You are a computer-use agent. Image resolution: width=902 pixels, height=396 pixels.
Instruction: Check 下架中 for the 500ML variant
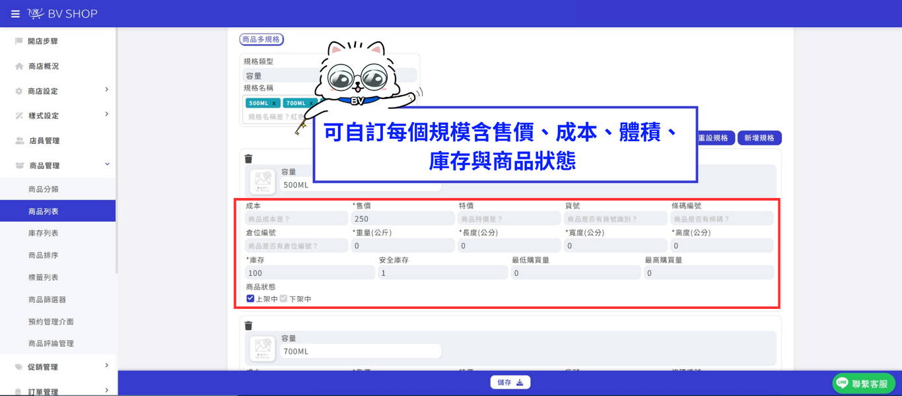pos(283,298)
